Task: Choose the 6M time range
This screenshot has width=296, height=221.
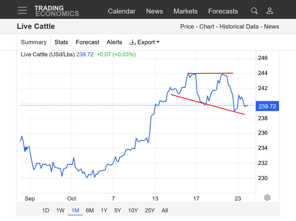Action: pos(90,210)
